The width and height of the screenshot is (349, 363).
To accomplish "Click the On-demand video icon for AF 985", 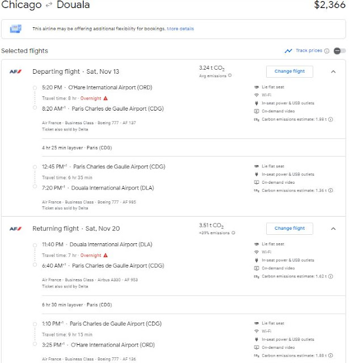I will point(257,182).
